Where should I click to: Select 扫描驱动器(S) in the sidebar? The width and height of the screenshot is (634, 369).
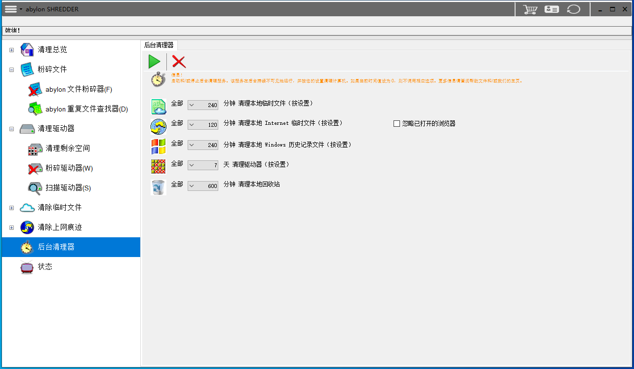pos(68,188)
